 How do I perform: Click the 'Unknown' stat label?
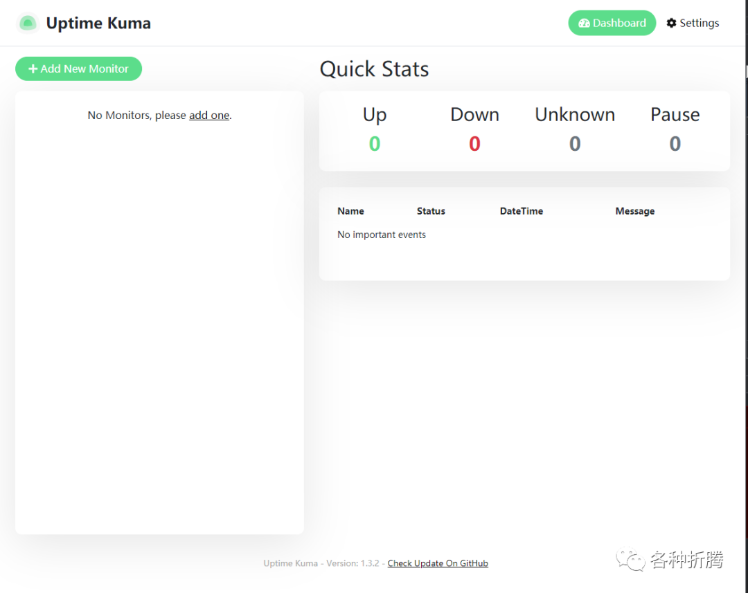(575, 115)
